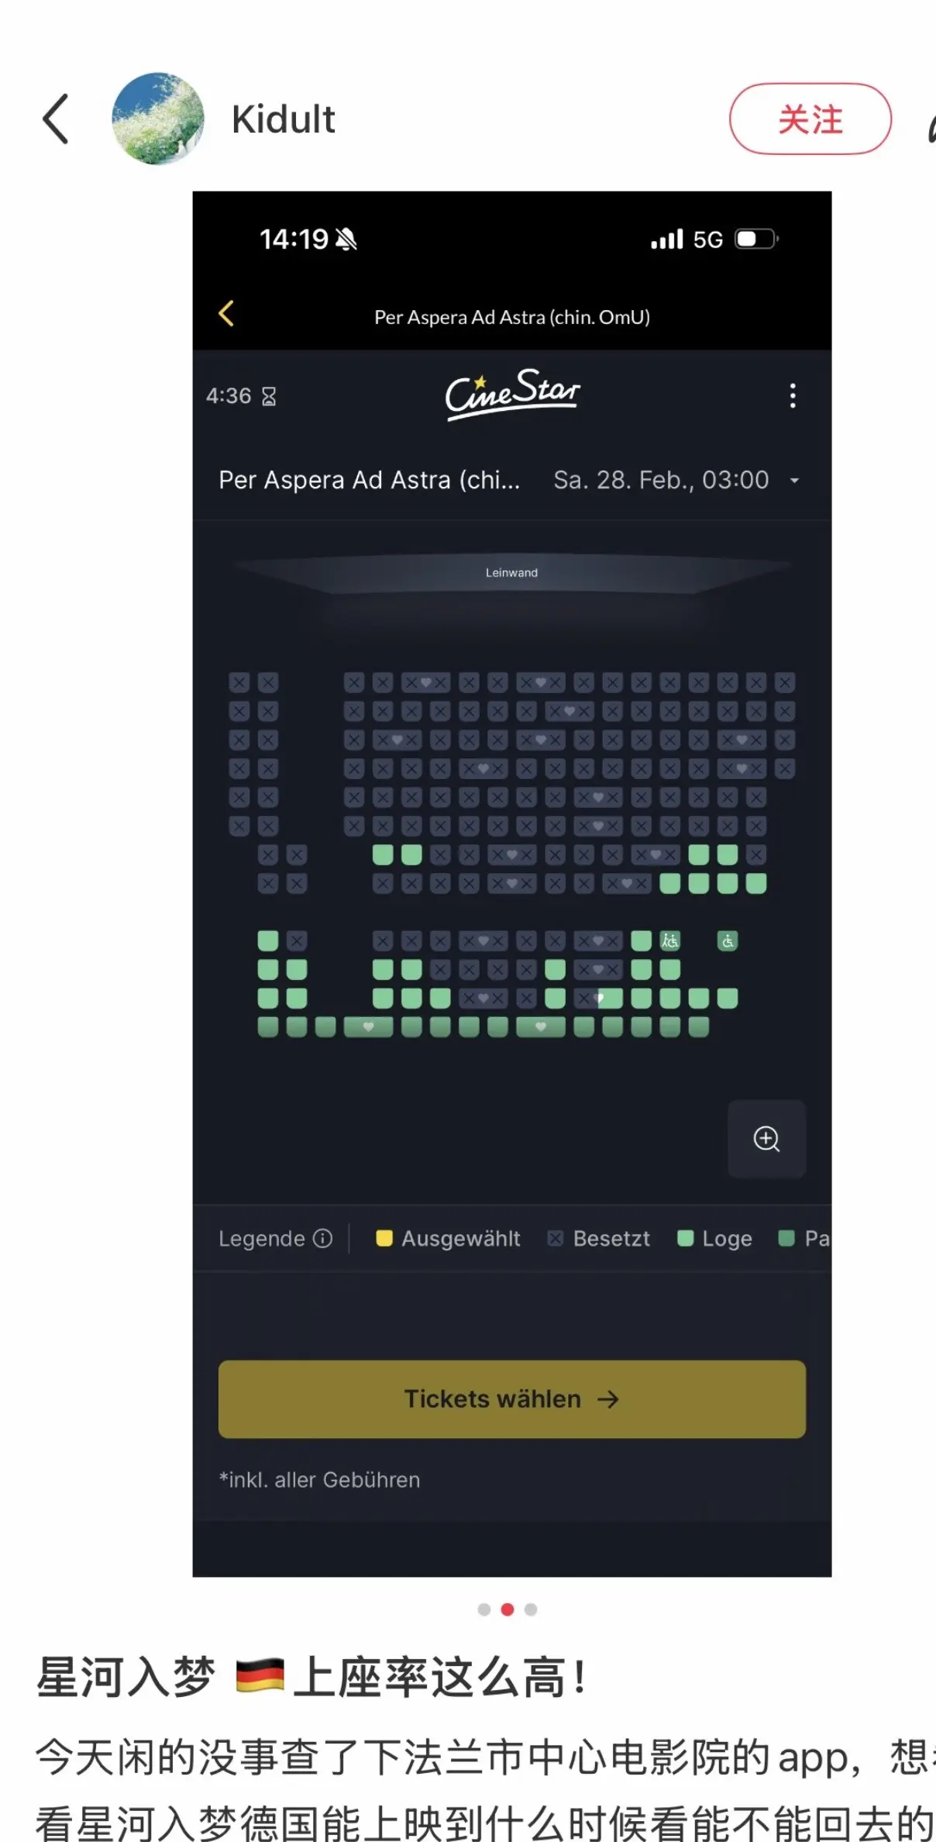Follow Kidult with the red 关注 button
Viewport: 936px width, 1842px height.
(x=810, y=119)
